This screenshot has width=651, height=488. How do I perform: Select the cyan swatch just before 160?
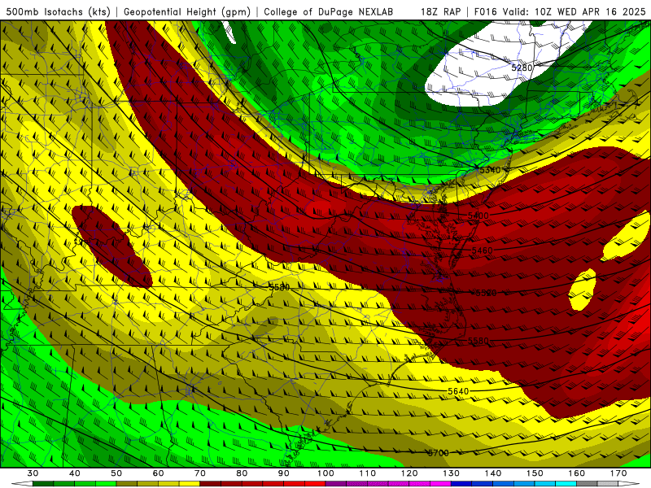pos(566,484)
